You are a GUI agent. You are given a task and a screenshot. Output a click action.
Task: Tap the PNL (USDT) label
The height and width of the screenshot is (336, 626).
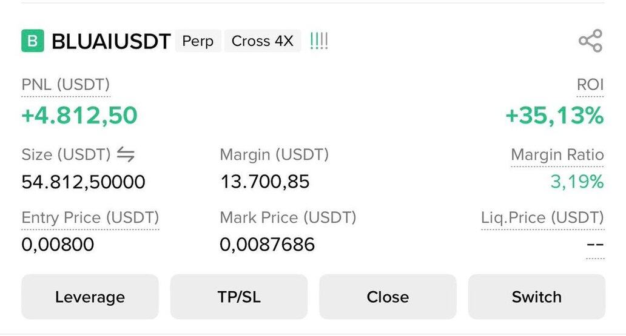pos(66,85)
